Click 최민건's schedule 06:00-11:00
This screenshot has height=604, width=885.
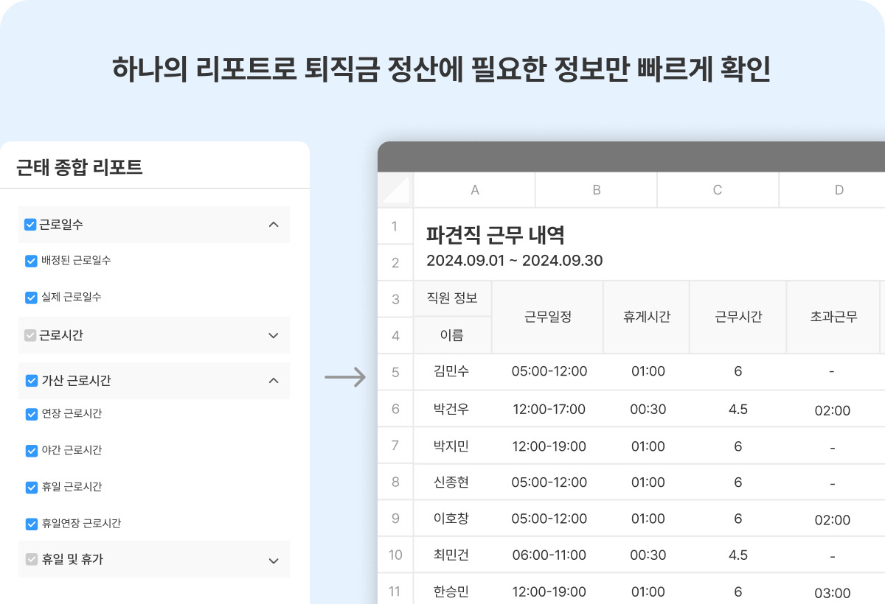(549, 555)
